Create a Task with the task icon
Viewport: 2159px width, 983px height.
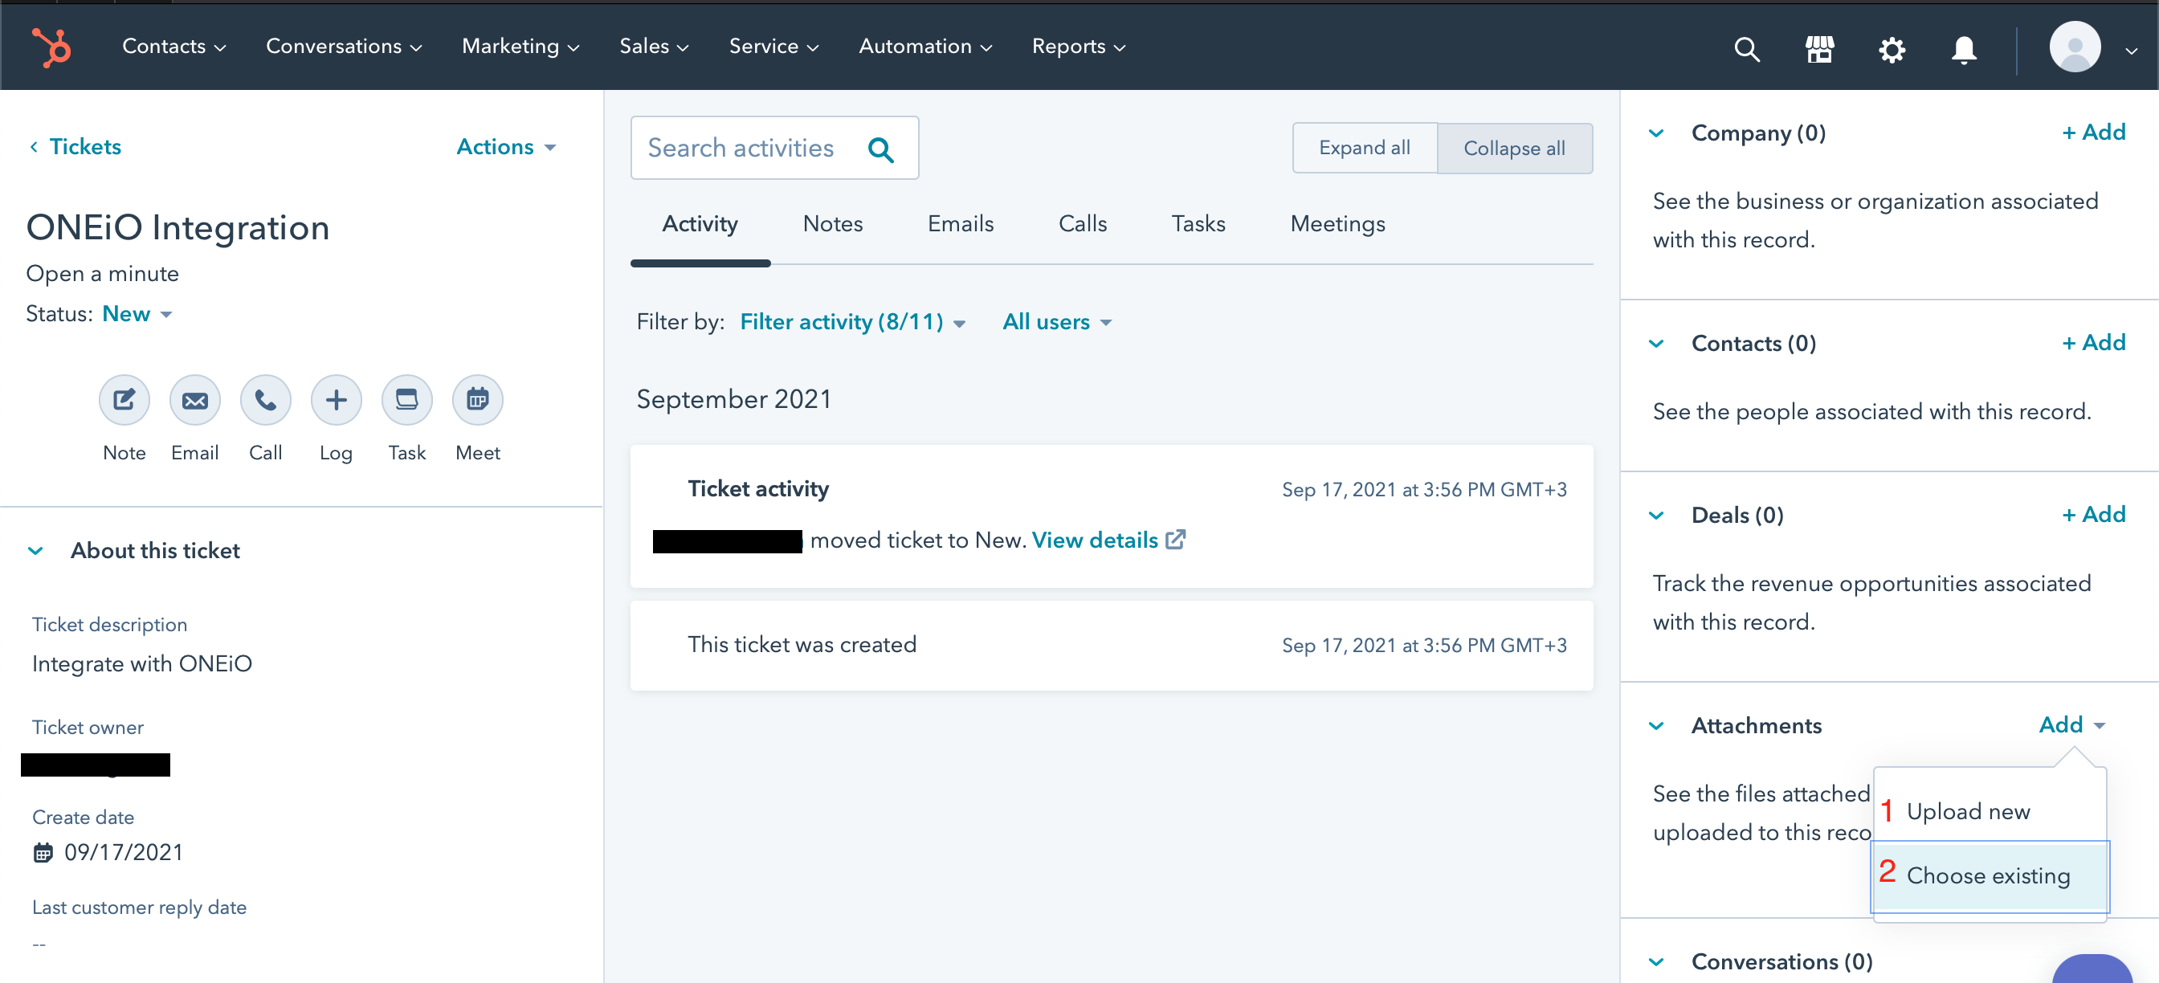pyautogui.click(x=407, y=400)
